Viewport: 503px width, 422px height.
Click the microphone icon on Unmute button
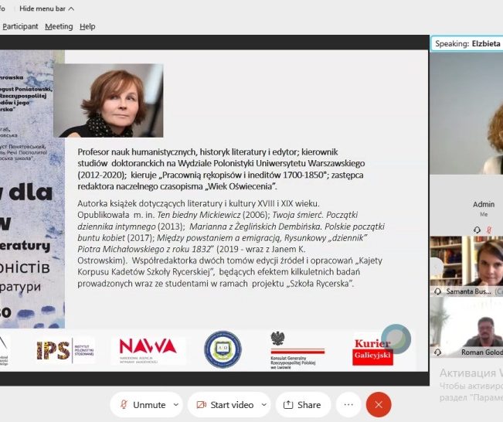(x=124, y=404)
